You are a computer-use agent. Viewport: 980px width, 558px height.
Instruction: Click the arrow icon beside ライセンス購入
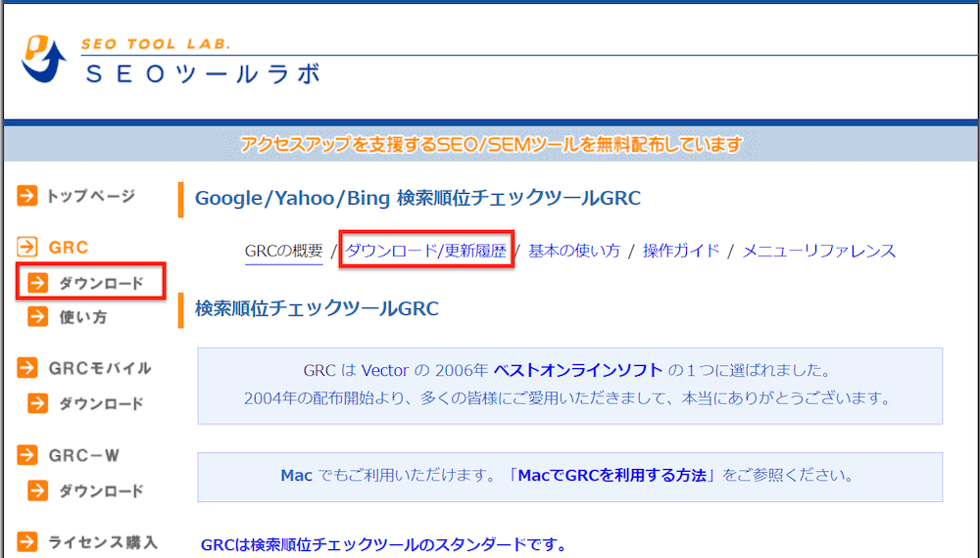point(26,541)
